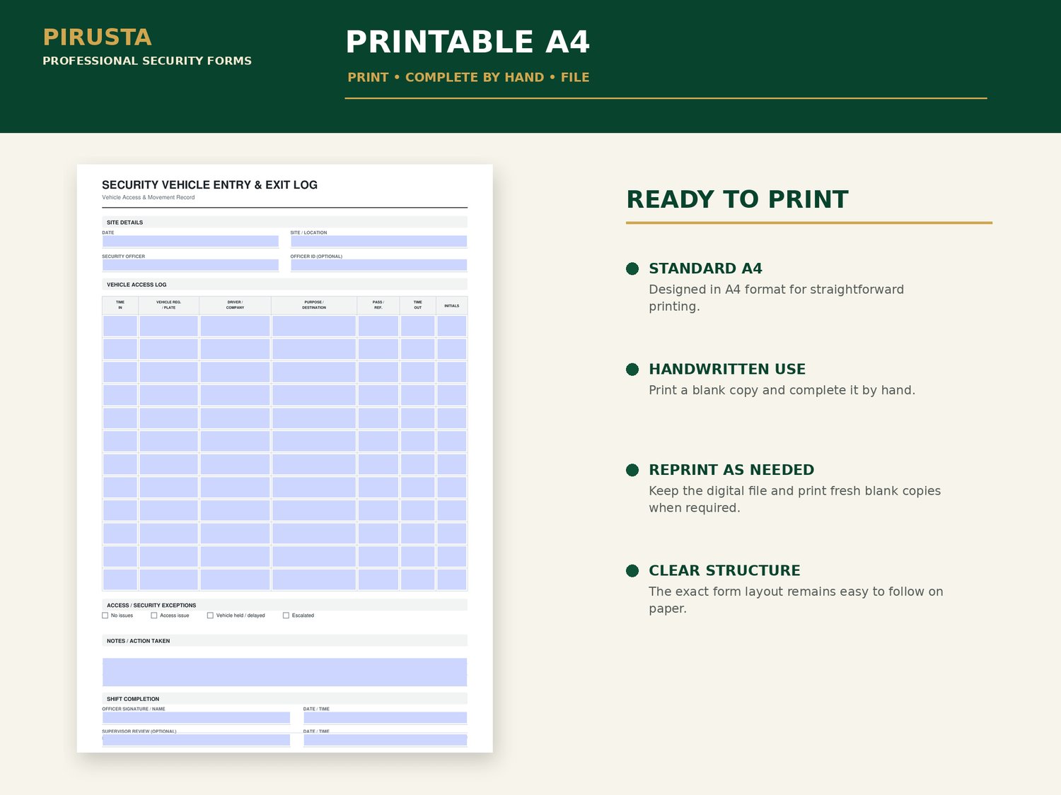The height and width of the screenshot is (795, 1061).
Task: Click the DATE field under Site Details
Action: coord(190,241)
